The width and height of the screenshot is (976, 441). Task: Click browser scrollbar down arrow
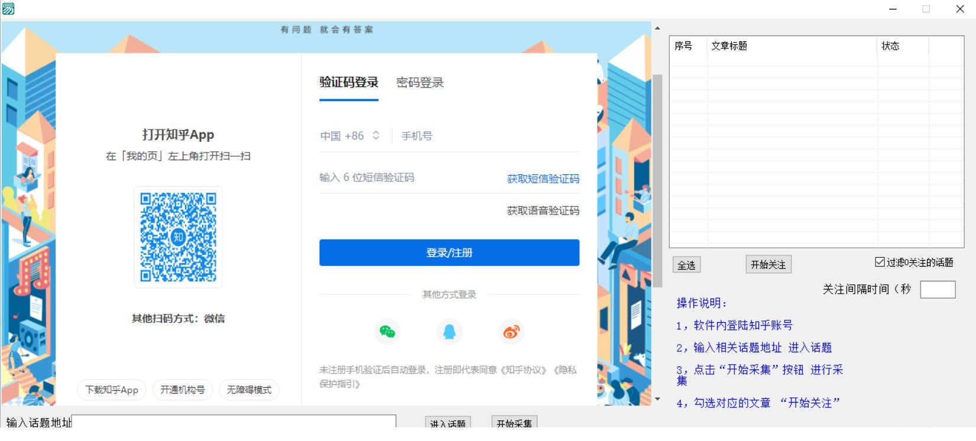point(657,399)
